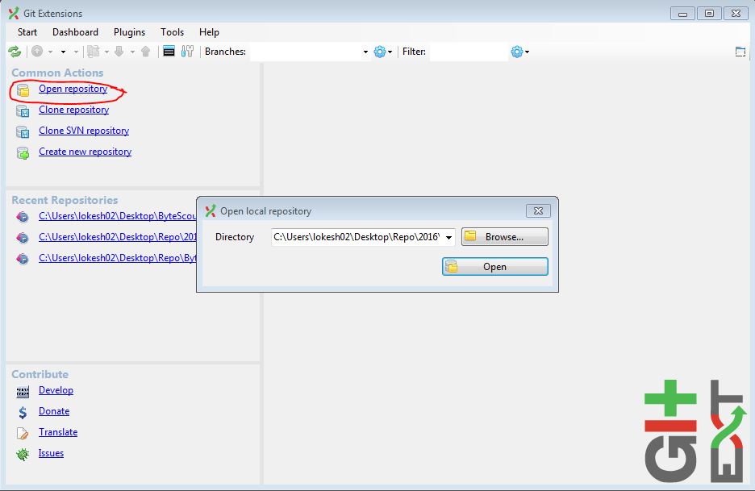This screenshot has height=491, width=755.
Task: Click the Open repository link
Action: point(73,89)
